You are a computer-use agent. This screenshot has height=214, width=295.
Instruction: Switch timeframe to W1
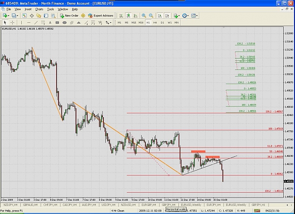tap(169, 23)
